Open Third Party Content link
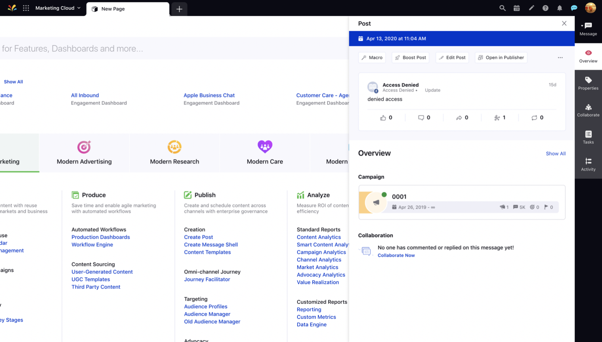602x342 pixels. pyautogui.click(x=96, y=287)
